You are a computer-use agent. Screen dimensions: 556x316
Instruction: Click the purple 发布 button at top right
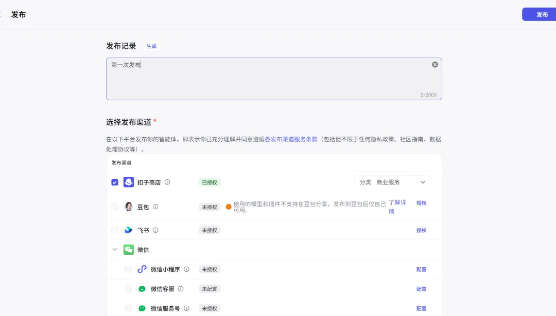point(541,14)
